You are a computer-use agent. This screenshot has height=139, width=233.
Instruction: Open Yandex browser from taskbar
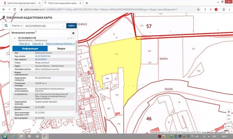[x=38, y=136]
